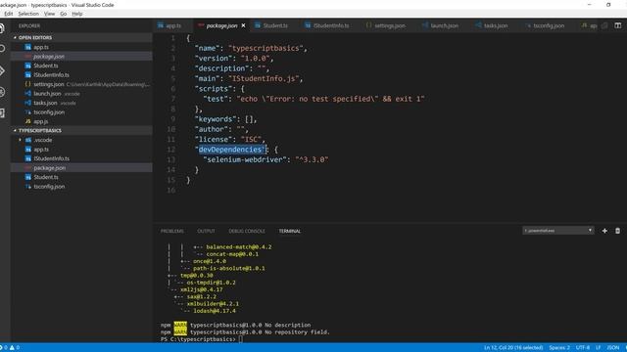Screen dimensions: 627x352
Task: Open the powershell.exe terminal dropdown
Action: tap(558, 231)
